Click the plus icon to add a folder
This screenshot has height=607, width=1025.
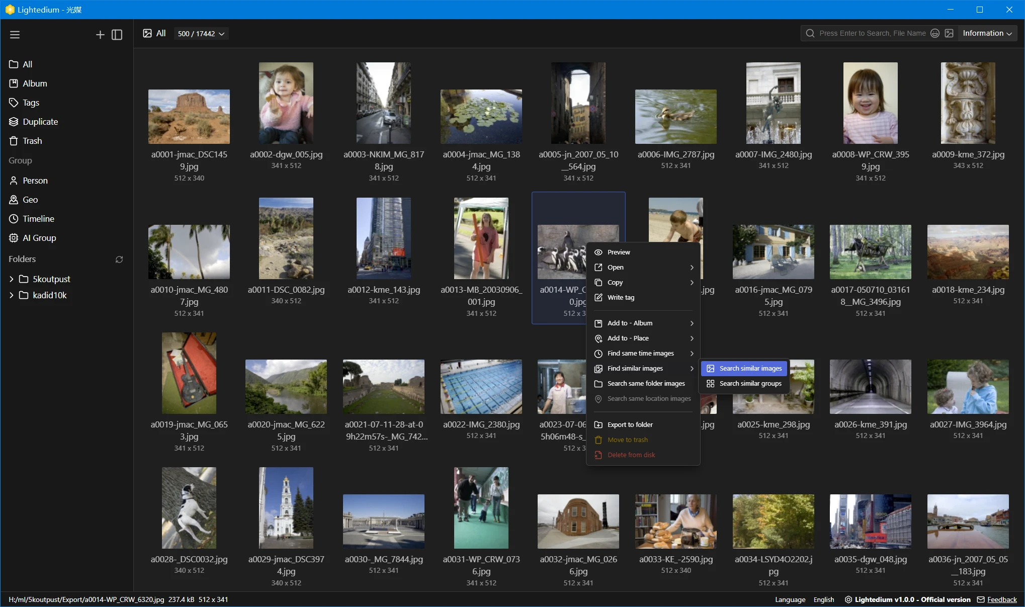[x=100, y=34]
